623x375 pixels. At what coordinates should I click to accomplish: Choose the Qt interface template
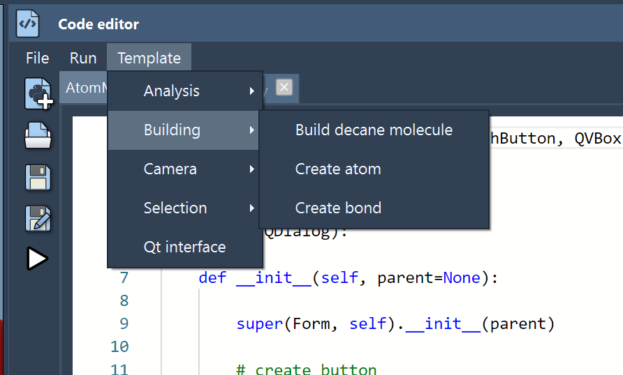click(x=184, y=247)
